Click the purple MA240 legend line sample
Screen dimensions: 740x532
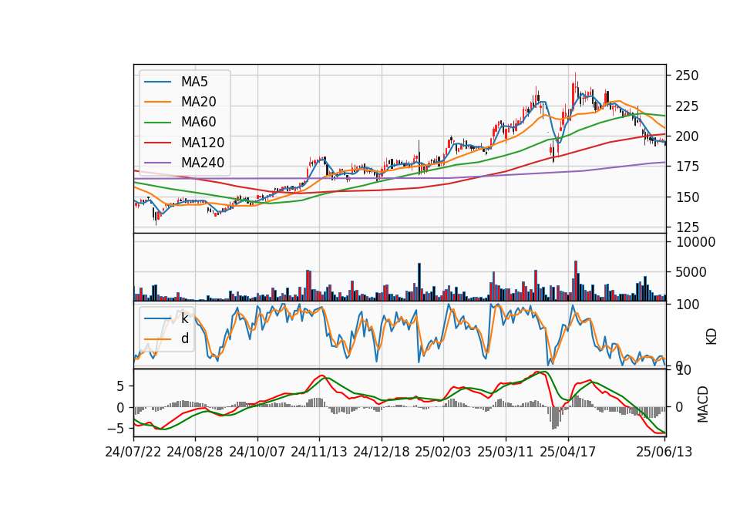click(157, 163)
